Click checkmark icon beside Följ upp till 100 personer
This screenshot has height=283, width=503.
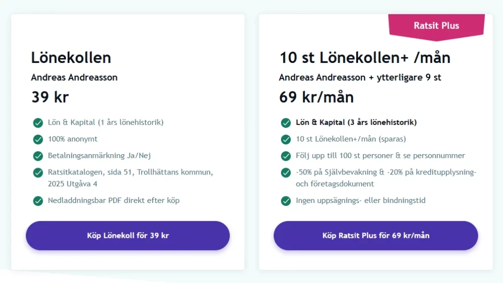pos(286,156)
